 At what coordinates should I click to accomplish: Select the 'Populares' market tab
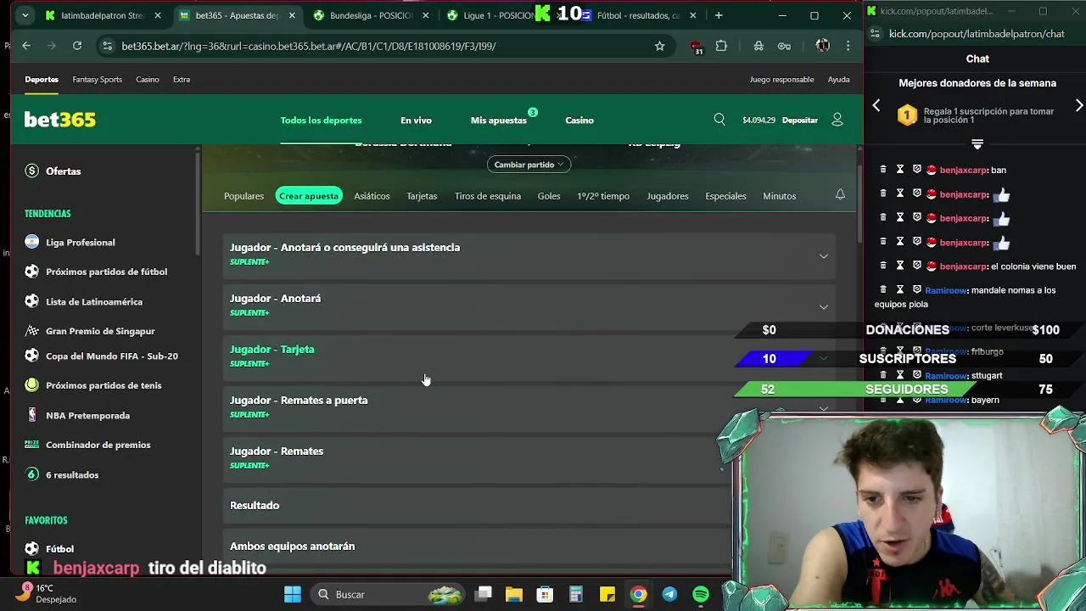point(244,196)
